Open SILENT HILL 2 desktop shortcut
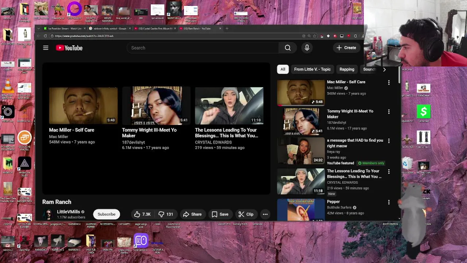This screenshot has width=467, height=263. click(174, 11)
